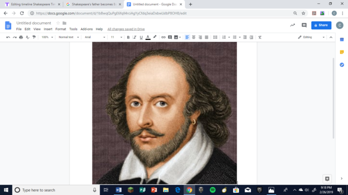Open the Edit menu
The width and height of the screenshot is (348, 195).
click(28, 29)
